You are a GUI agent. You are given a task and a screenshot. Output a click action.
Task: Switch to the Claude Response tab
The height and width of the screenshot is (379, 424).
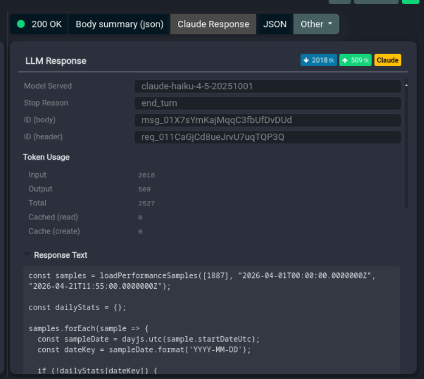point(213,24)
